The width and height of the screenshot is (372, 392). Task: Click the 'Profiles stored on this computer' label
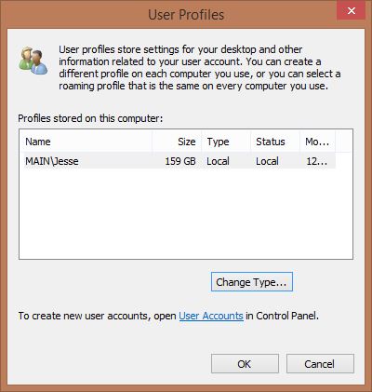tap(90, 118)
